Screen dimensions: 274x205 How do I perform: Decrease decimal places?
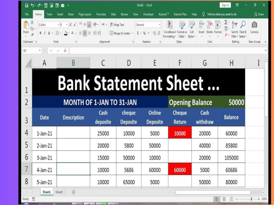[x=159, y=33]
